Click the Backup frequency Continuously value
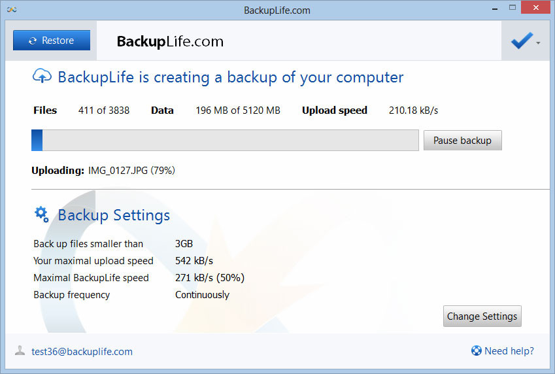This screenshot has width=555, height=374. coord(202,295)
